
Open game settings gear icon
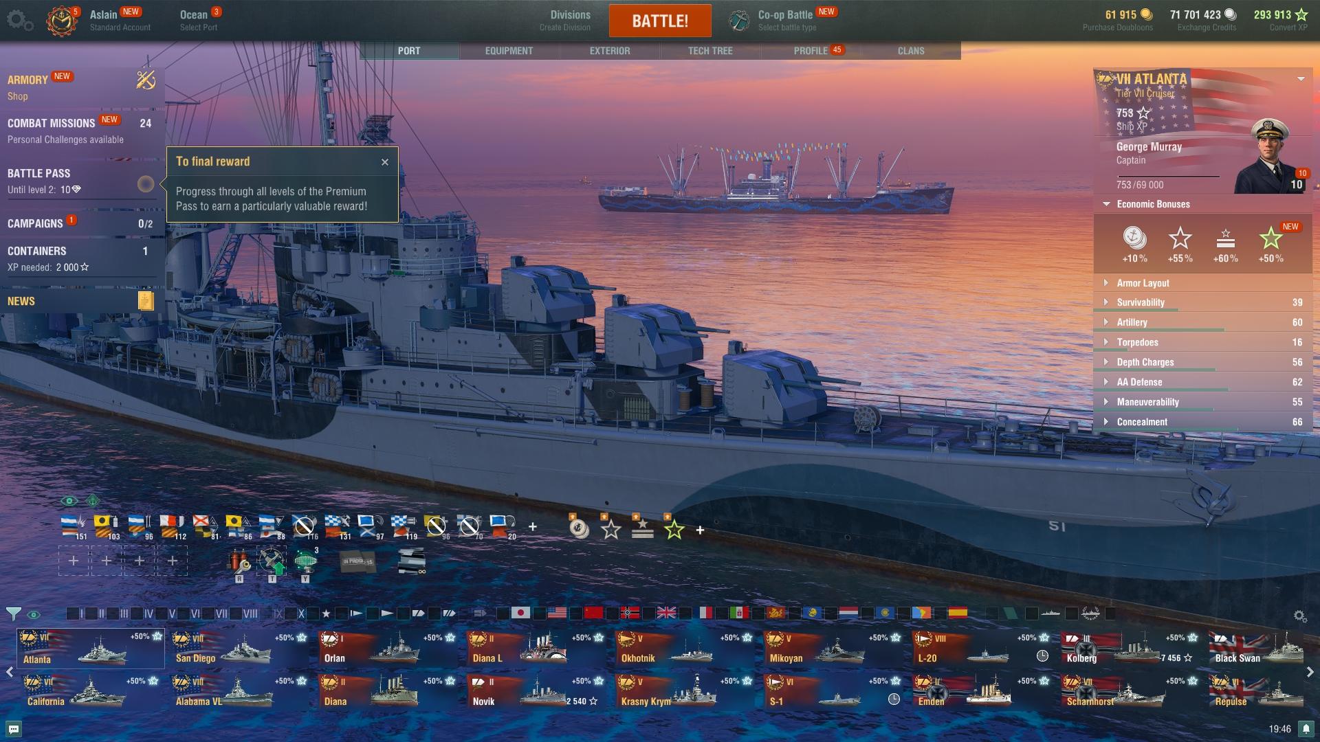(x=19, y=20)
